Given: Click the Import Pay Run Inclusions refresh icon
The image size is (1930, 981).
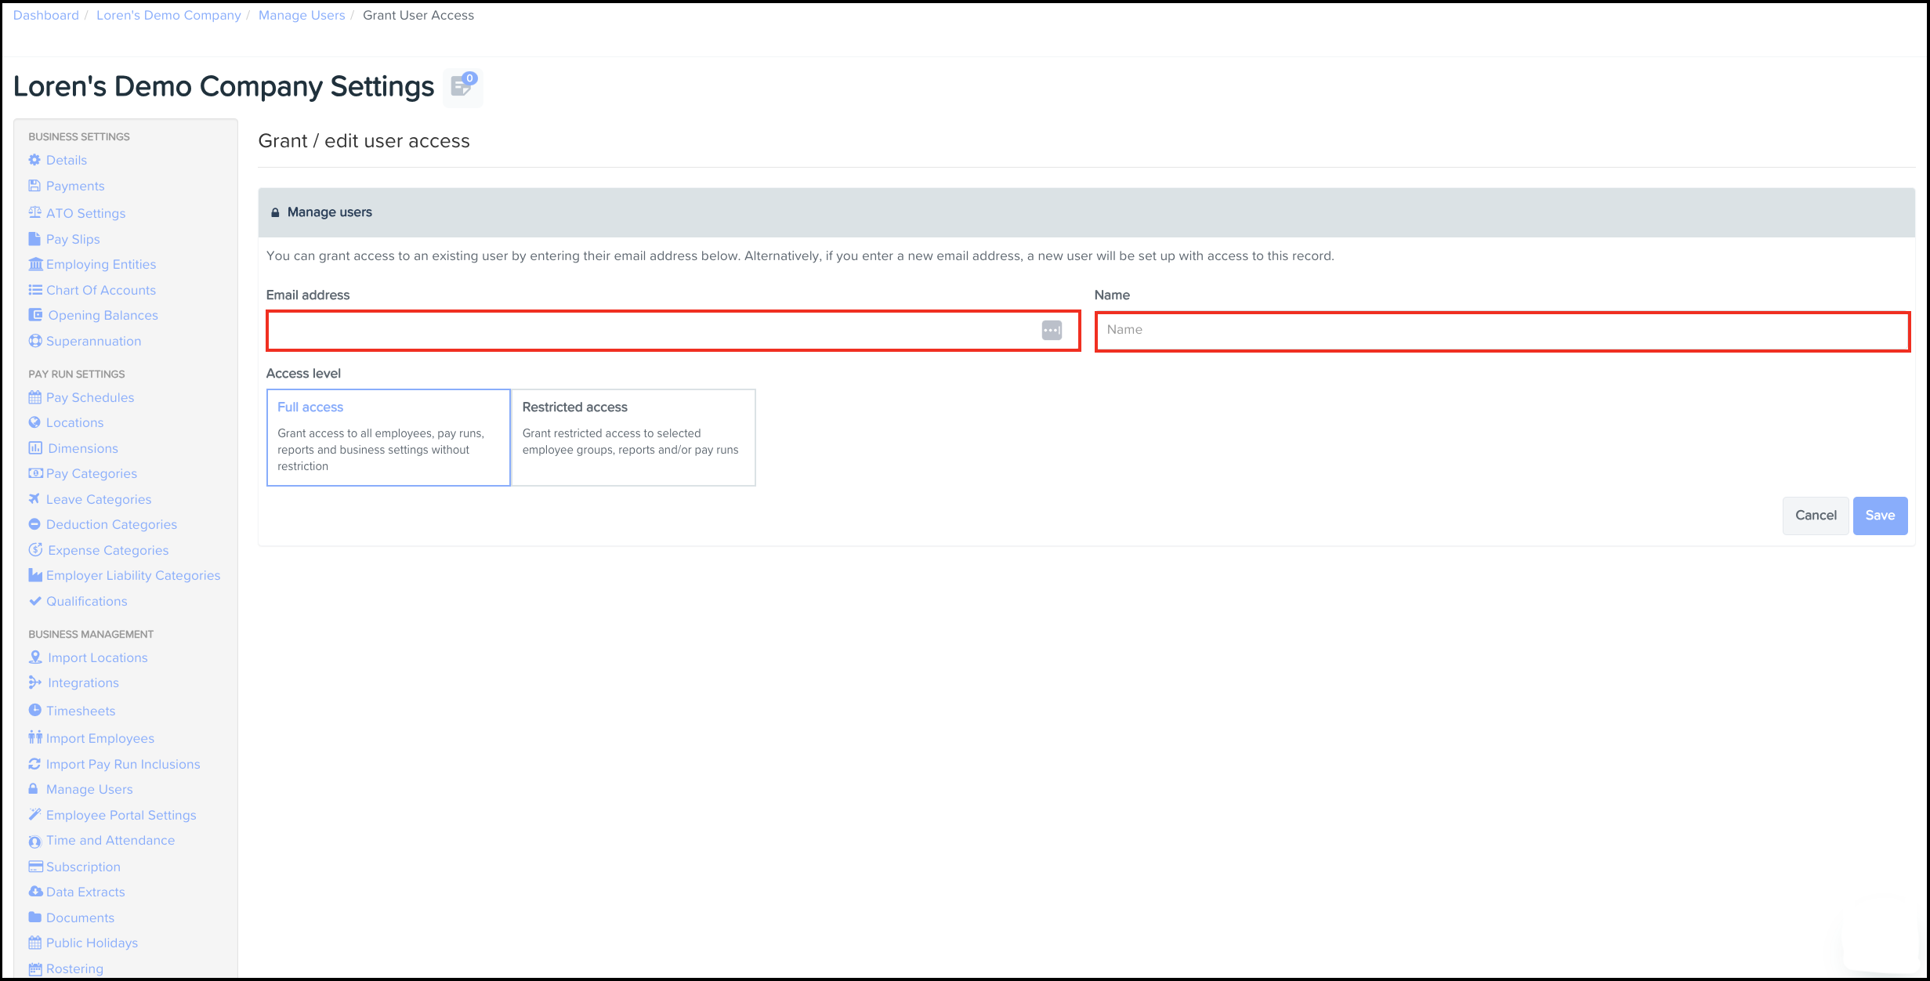Looking at the screenshot, I should pos(34,764).
